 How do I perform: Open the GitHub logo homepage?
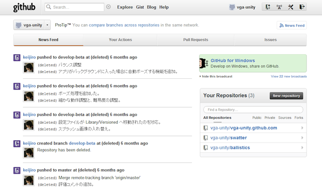point(24,7)
